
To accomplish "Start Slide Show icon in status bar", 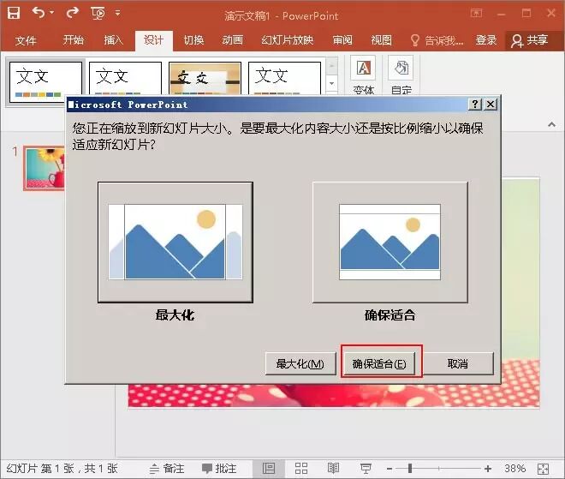I will click(x=366, y=469).
